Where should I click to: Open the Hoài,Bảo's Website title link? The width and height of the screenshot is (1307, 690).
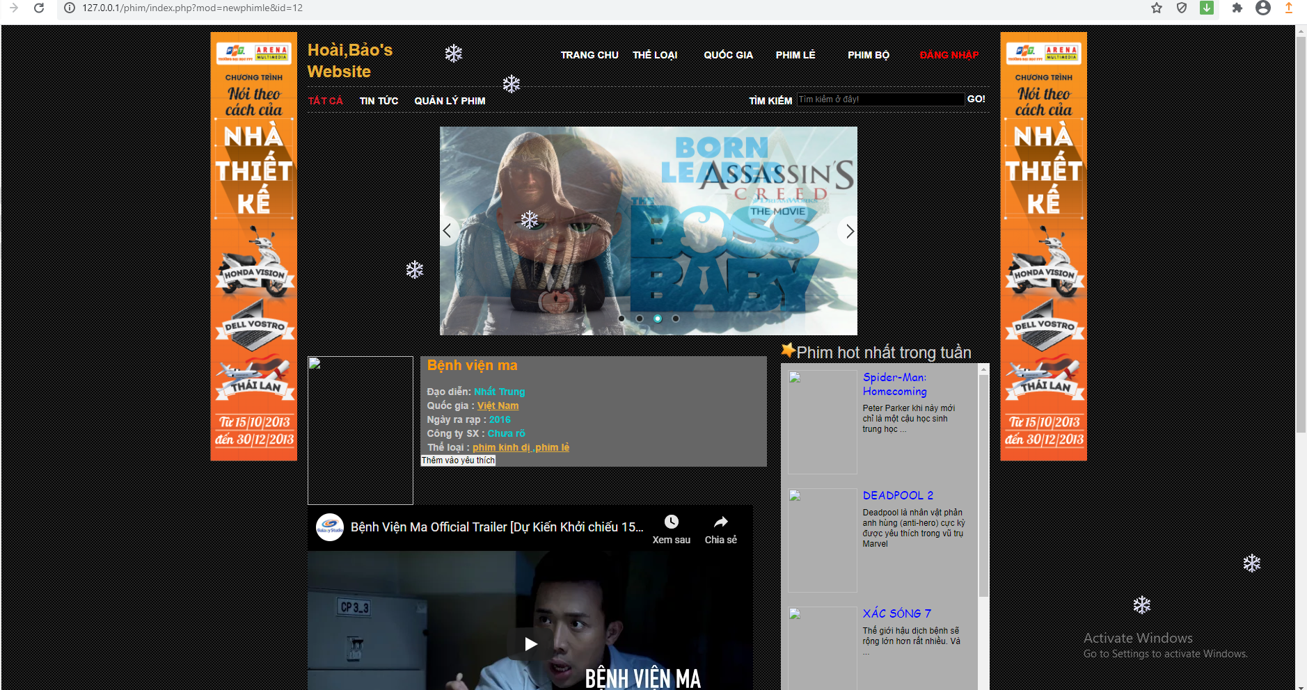pos(350,61)
